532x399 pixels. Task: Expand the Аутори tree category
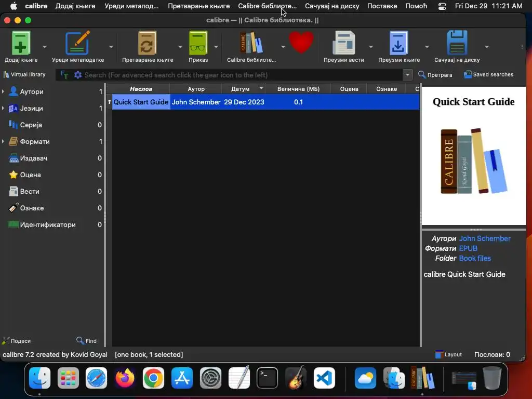pyautogui.click(x=3, y=91)
